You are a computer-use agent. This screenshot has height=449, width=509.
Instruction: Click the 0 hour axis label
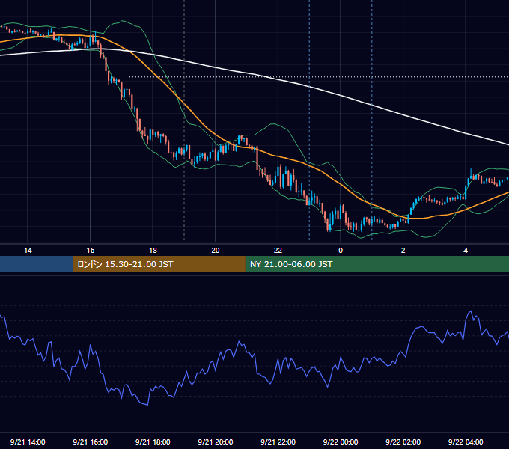(x=341, y=251)
